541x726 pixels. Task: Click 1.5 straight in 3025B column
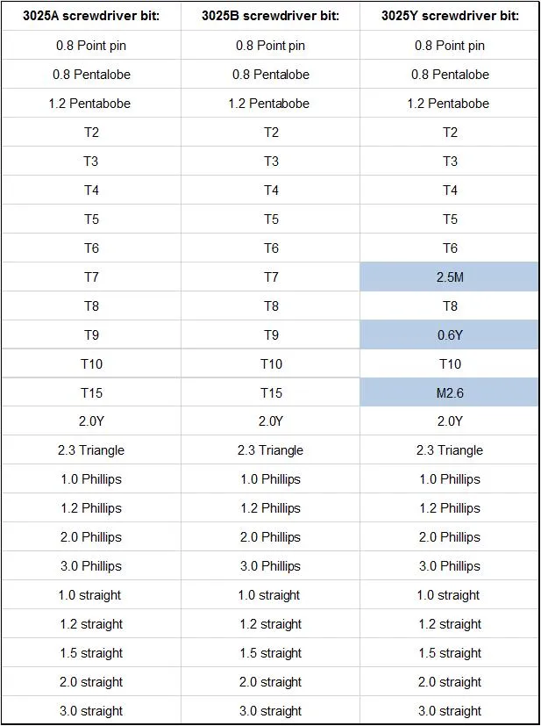(x=270, y=653)
